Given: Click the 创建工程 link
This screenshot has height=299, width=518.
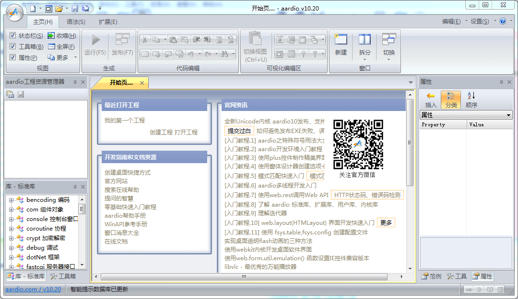Looking at the screenshot, I should coord(161,132).
